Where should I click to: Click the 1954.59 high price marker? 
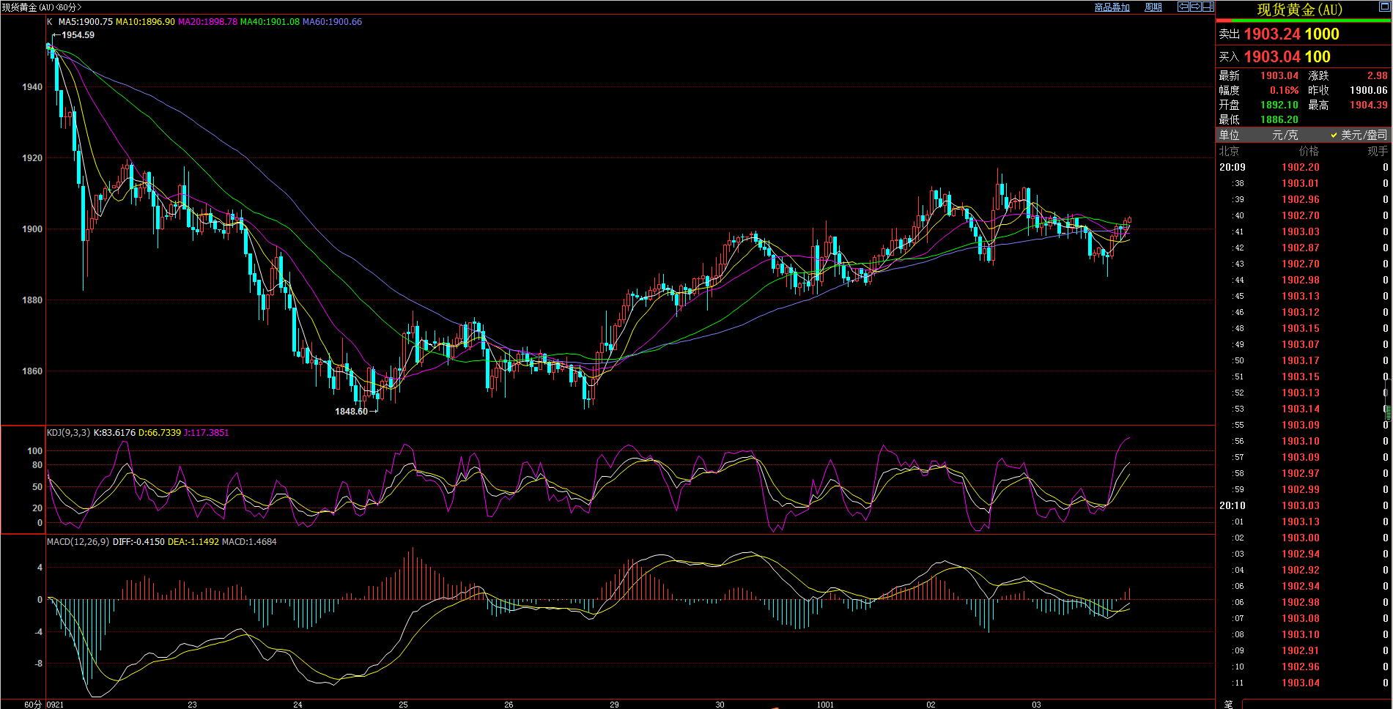click(x=77, y=35)
